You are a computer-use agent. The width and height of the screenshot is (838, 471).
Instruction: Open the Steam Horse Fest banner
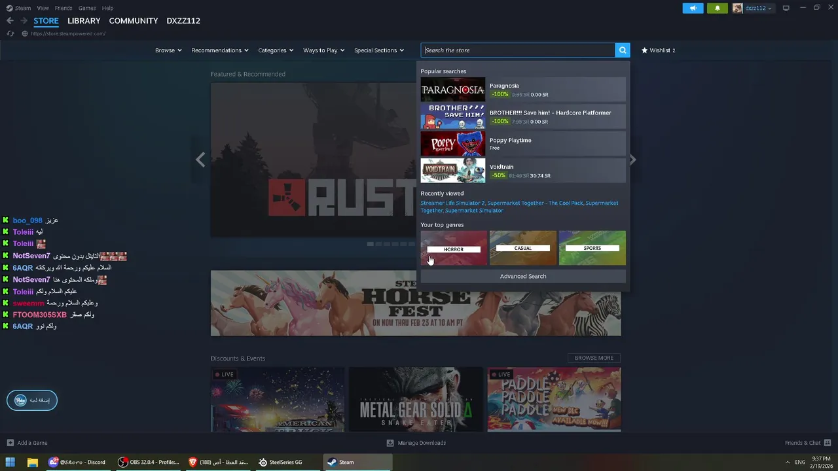[x=416, y=303]
